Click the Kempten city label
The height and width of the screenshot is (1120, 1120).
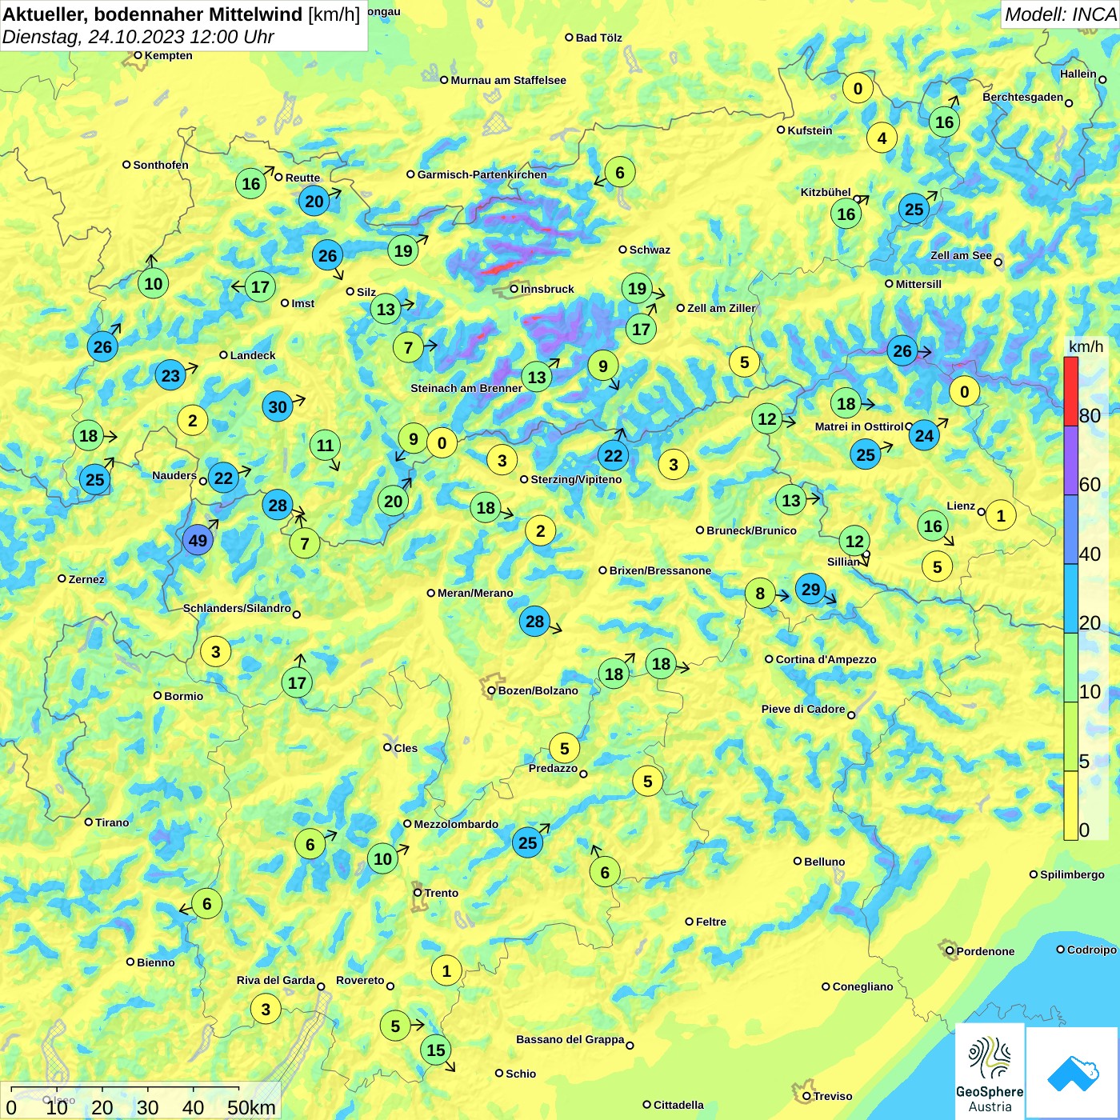168,55
